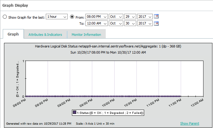Select the 'Show Graph for the last' radio button
Image resolution: width=213 pixels, height=128 pixels.
pos(5,17)
